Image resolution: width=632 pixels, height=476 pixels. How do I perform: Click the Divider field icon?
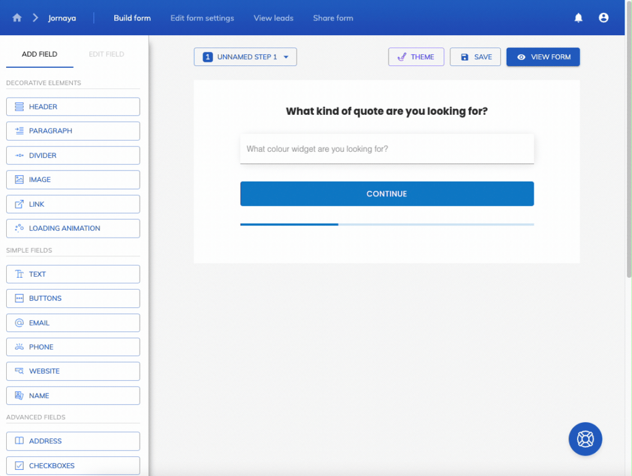coord(19,156)
